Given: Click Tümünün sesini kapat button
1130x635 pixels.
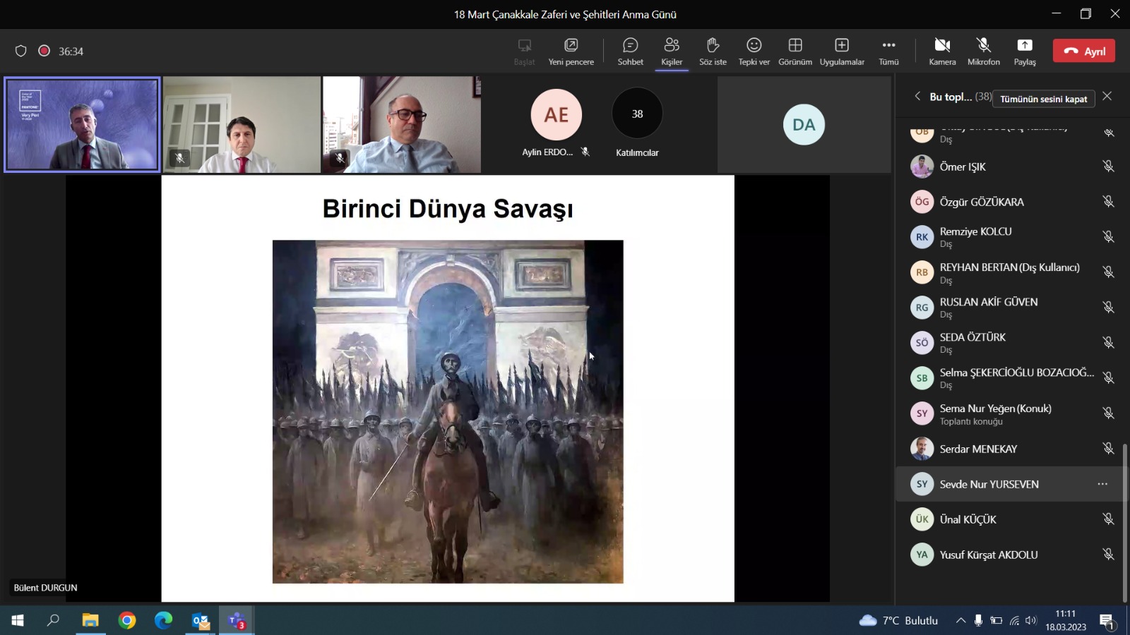Looking at the screenshot, I should tap(1043, 99).
